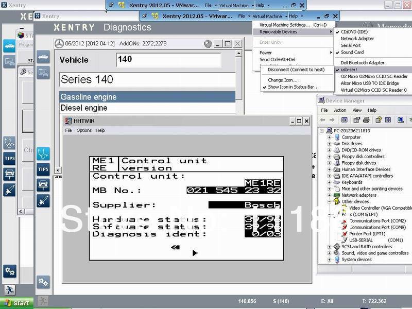Image resolution: width=412 pixels, height=309 pixels.
Task: Click the vehicle icon in front Xentry sidebar
Action: 43,57
